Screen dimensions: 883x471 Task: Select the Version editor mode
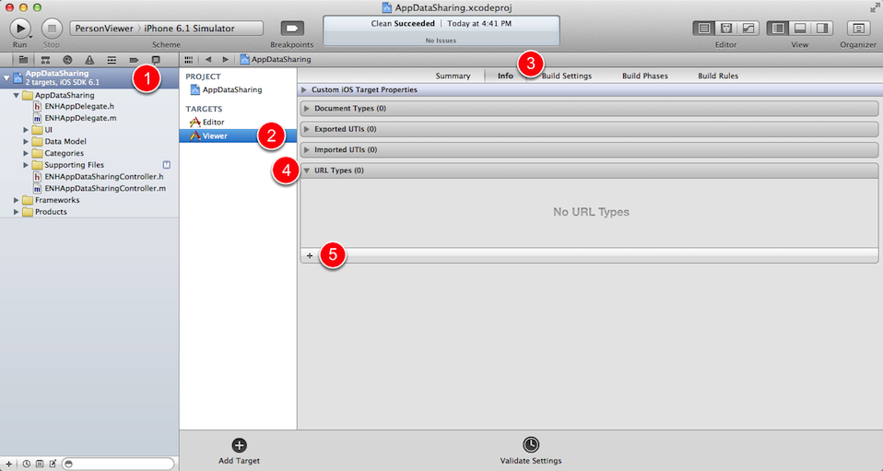[748, 29]
